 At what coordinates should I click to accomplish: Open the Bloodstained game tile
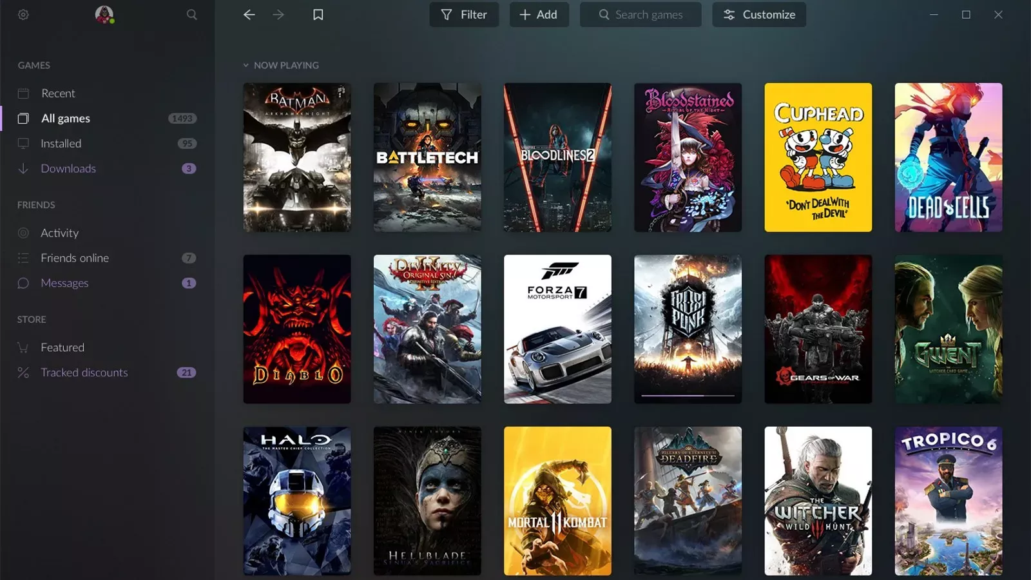pos(688,157)
